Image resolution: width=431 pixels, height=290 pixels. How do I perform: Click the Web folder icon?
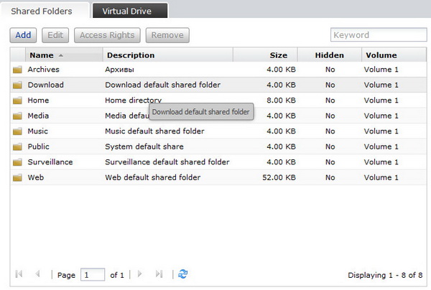pos(17,177)
